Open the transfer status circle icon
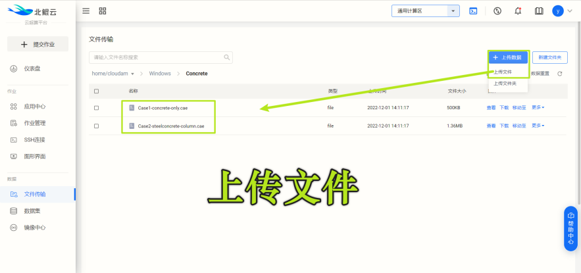 click(497, 11)
